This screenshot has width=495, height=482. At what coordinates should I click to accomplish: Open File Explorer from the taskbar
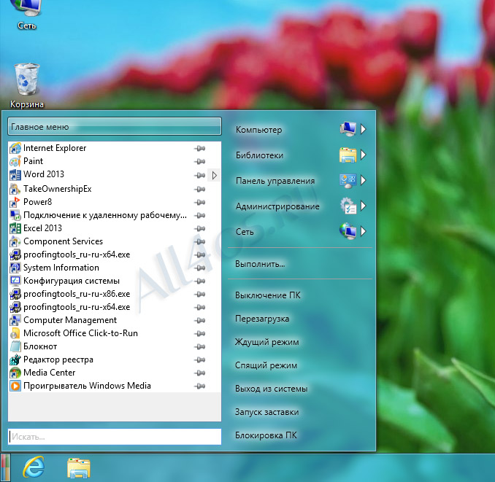point(79,468)
